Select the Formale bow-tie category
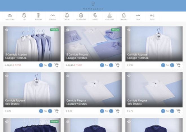The image size is (186, 132). click(52, 17)
